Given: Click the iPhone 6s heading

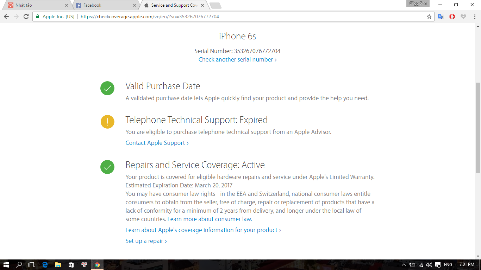Looking at the screenshot, I should pos(237,36).
